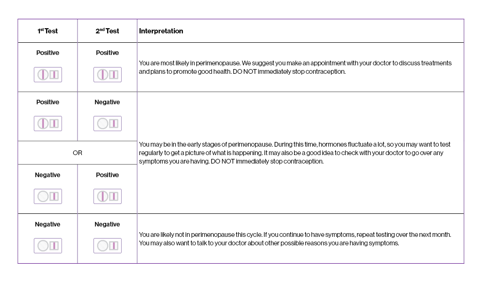Select "Negative" label under 2nd Test above OR
Screen dimensions: 481x282
(x=108, y=102)
